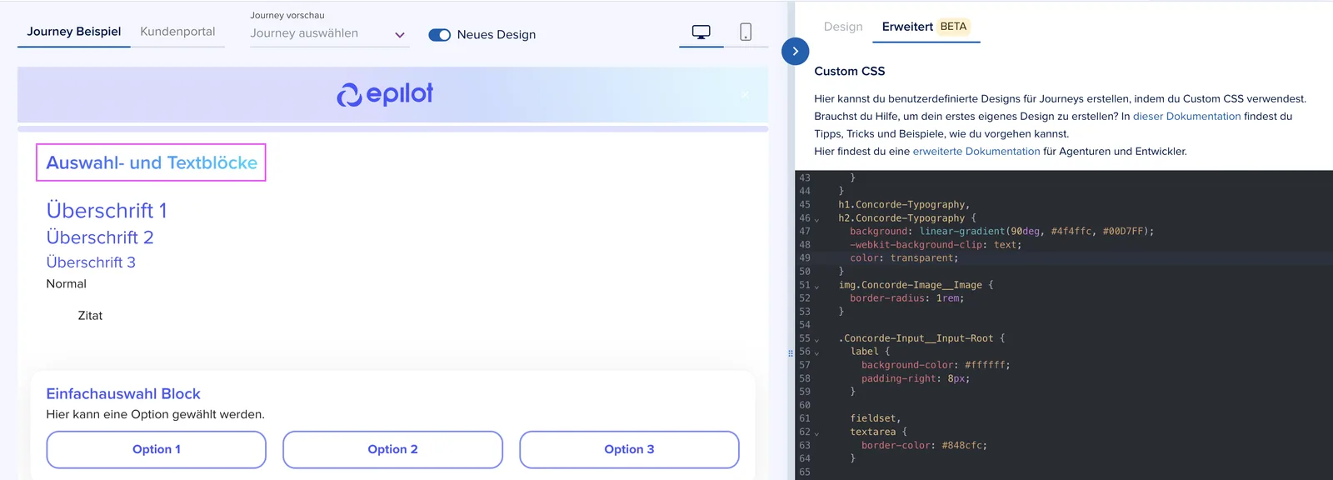Toggle the Neues Design switch
The height and width of the screenshot is (480, 1333).
coord(439,35)
